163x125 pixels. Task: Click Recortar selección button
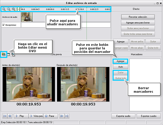138,17
